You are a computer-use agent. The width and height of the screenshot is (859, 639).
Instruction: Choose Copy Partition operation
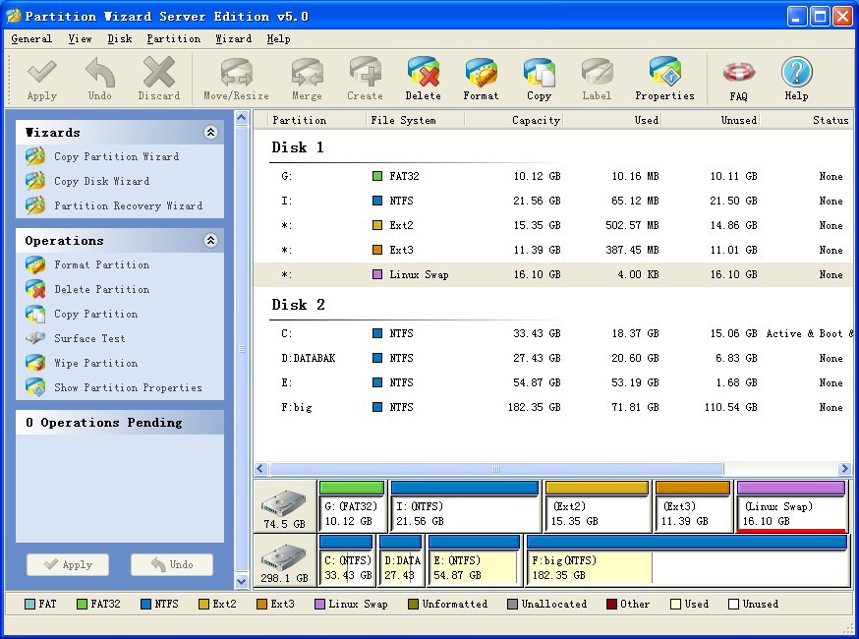pyautogui.click(x=82, y=314)
